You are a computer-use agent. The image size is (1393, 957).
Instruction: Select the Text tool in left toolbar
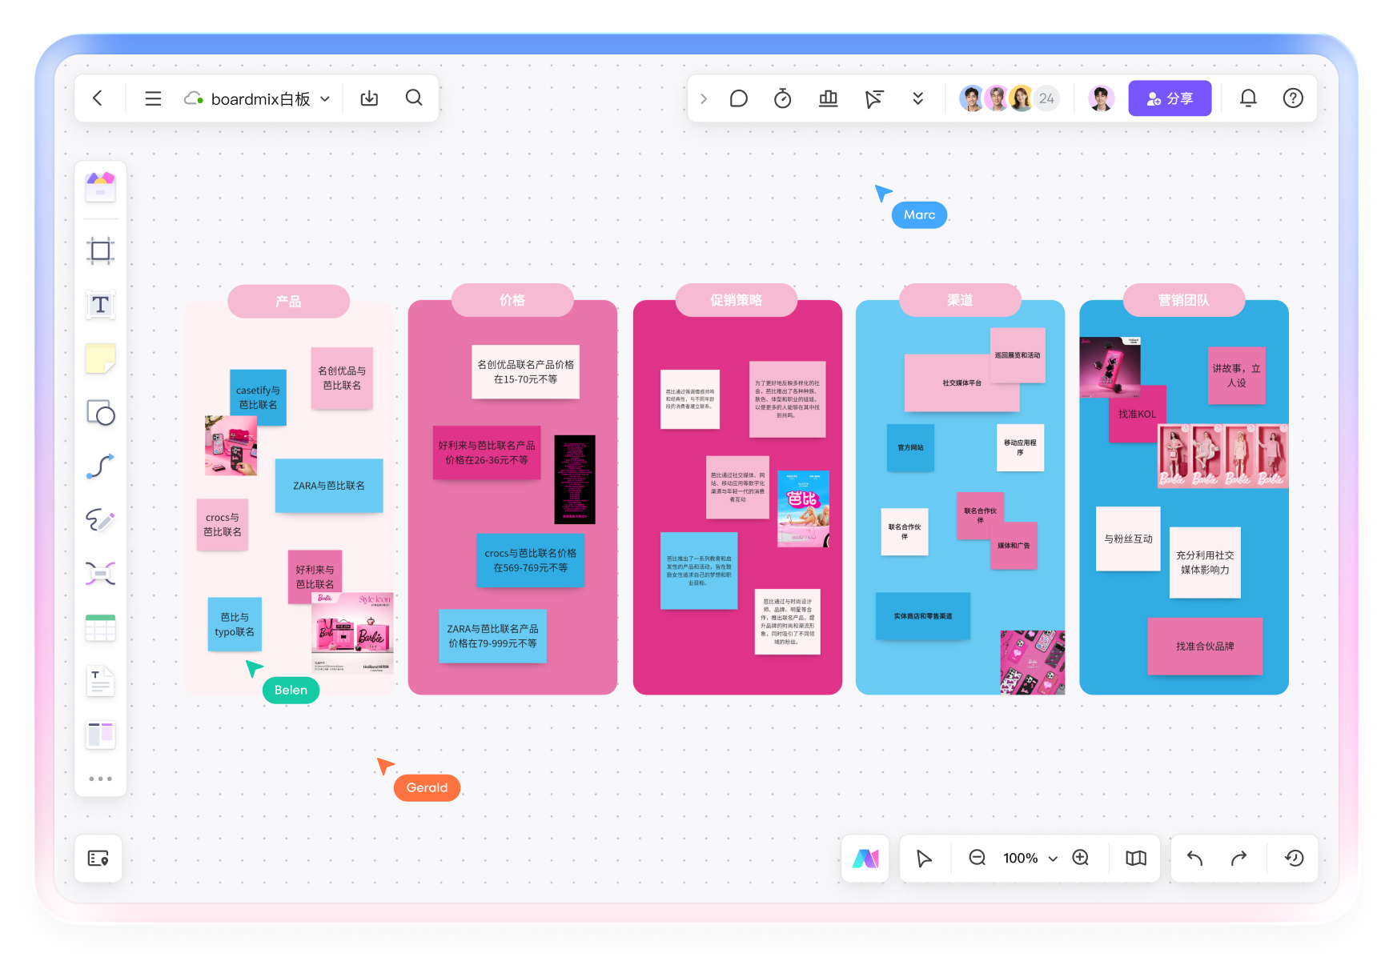click(100, 305)
